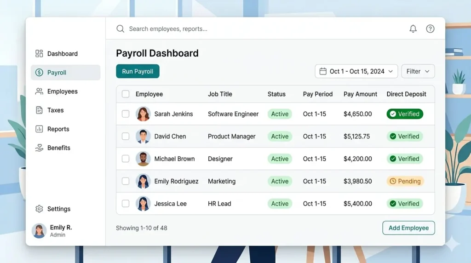Image resolution: width=471 pixels, height=263 pixels.
Task: Navigate to Reports
Action: pyautogui.click(x=65, y=129)
